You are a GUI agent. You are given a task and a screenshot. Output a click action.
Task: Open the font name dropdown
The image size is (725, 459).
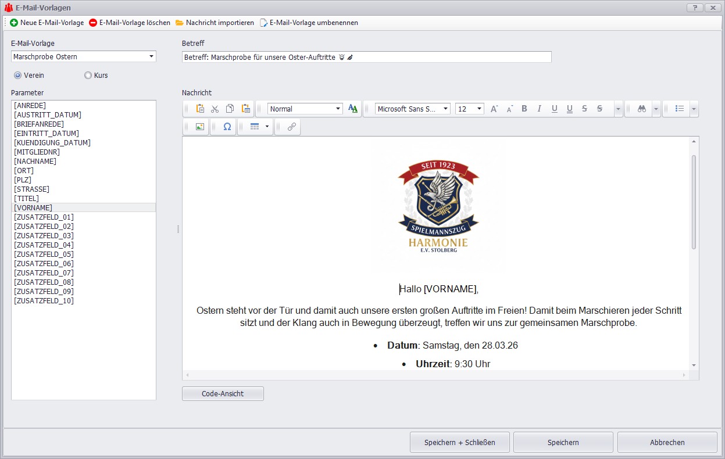pos(445,109)
